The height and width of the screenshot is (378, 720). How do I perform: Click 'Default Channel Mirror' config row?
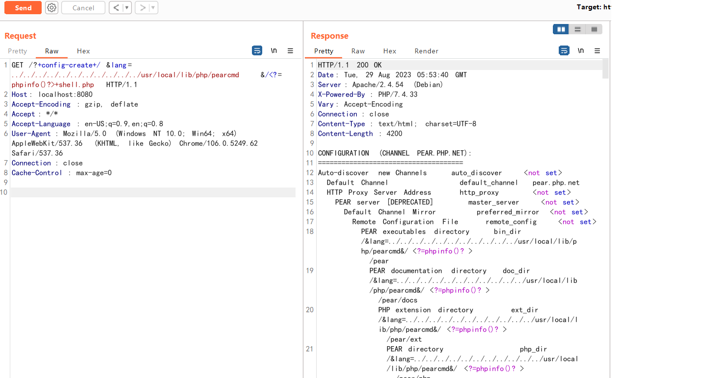pyautogui.click(x=466, y=212)
